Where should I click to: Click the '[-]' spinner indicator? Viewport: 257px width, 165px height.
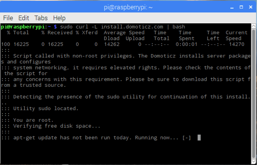[187, 138]
